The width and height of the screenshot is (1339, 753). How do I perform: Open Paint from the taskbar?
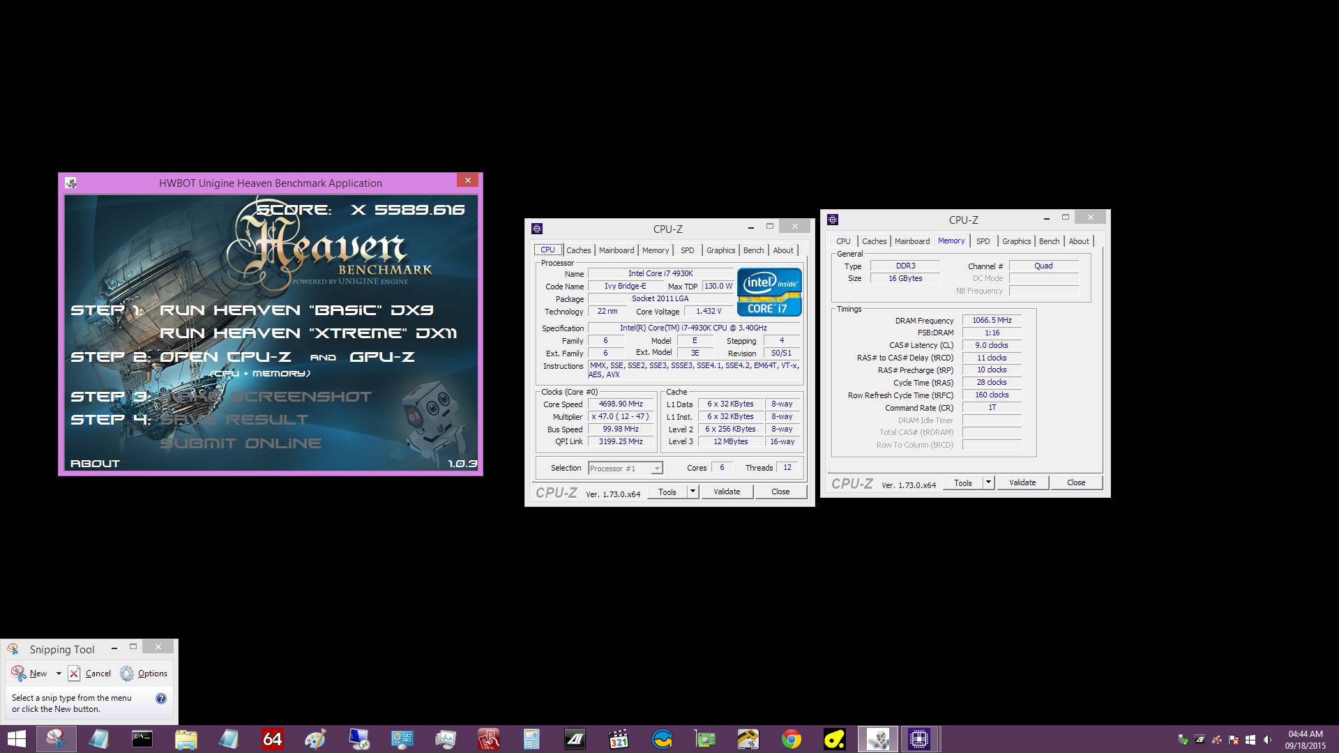click(315, 739)
